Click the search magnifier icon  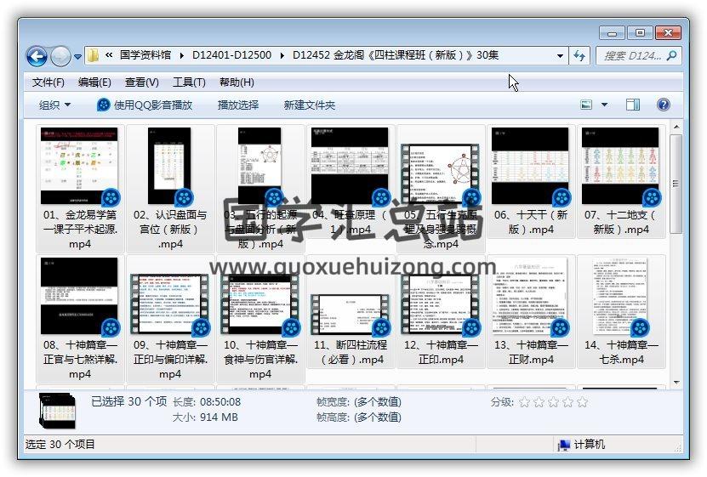pyautogui.click(x=671, y=56)
